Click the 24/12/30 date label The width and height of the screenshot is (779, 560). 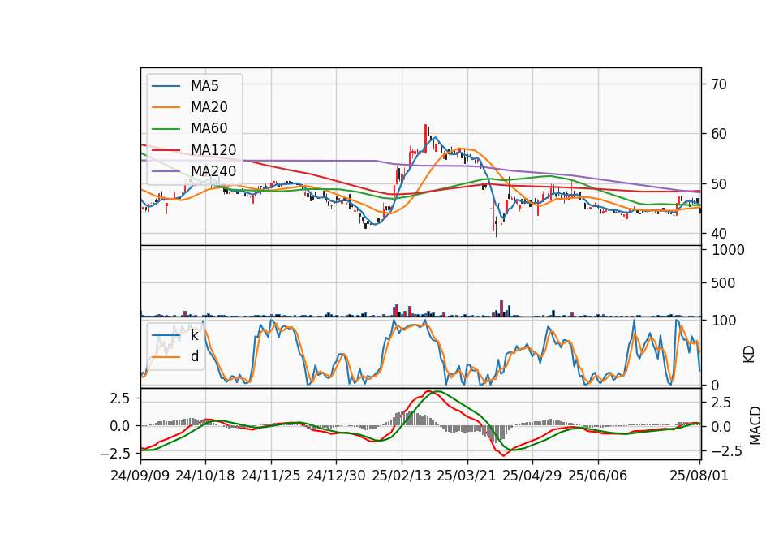tap(336, 476)
